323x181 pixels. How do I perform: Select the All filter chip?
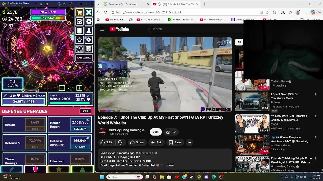tap(239, 42)
